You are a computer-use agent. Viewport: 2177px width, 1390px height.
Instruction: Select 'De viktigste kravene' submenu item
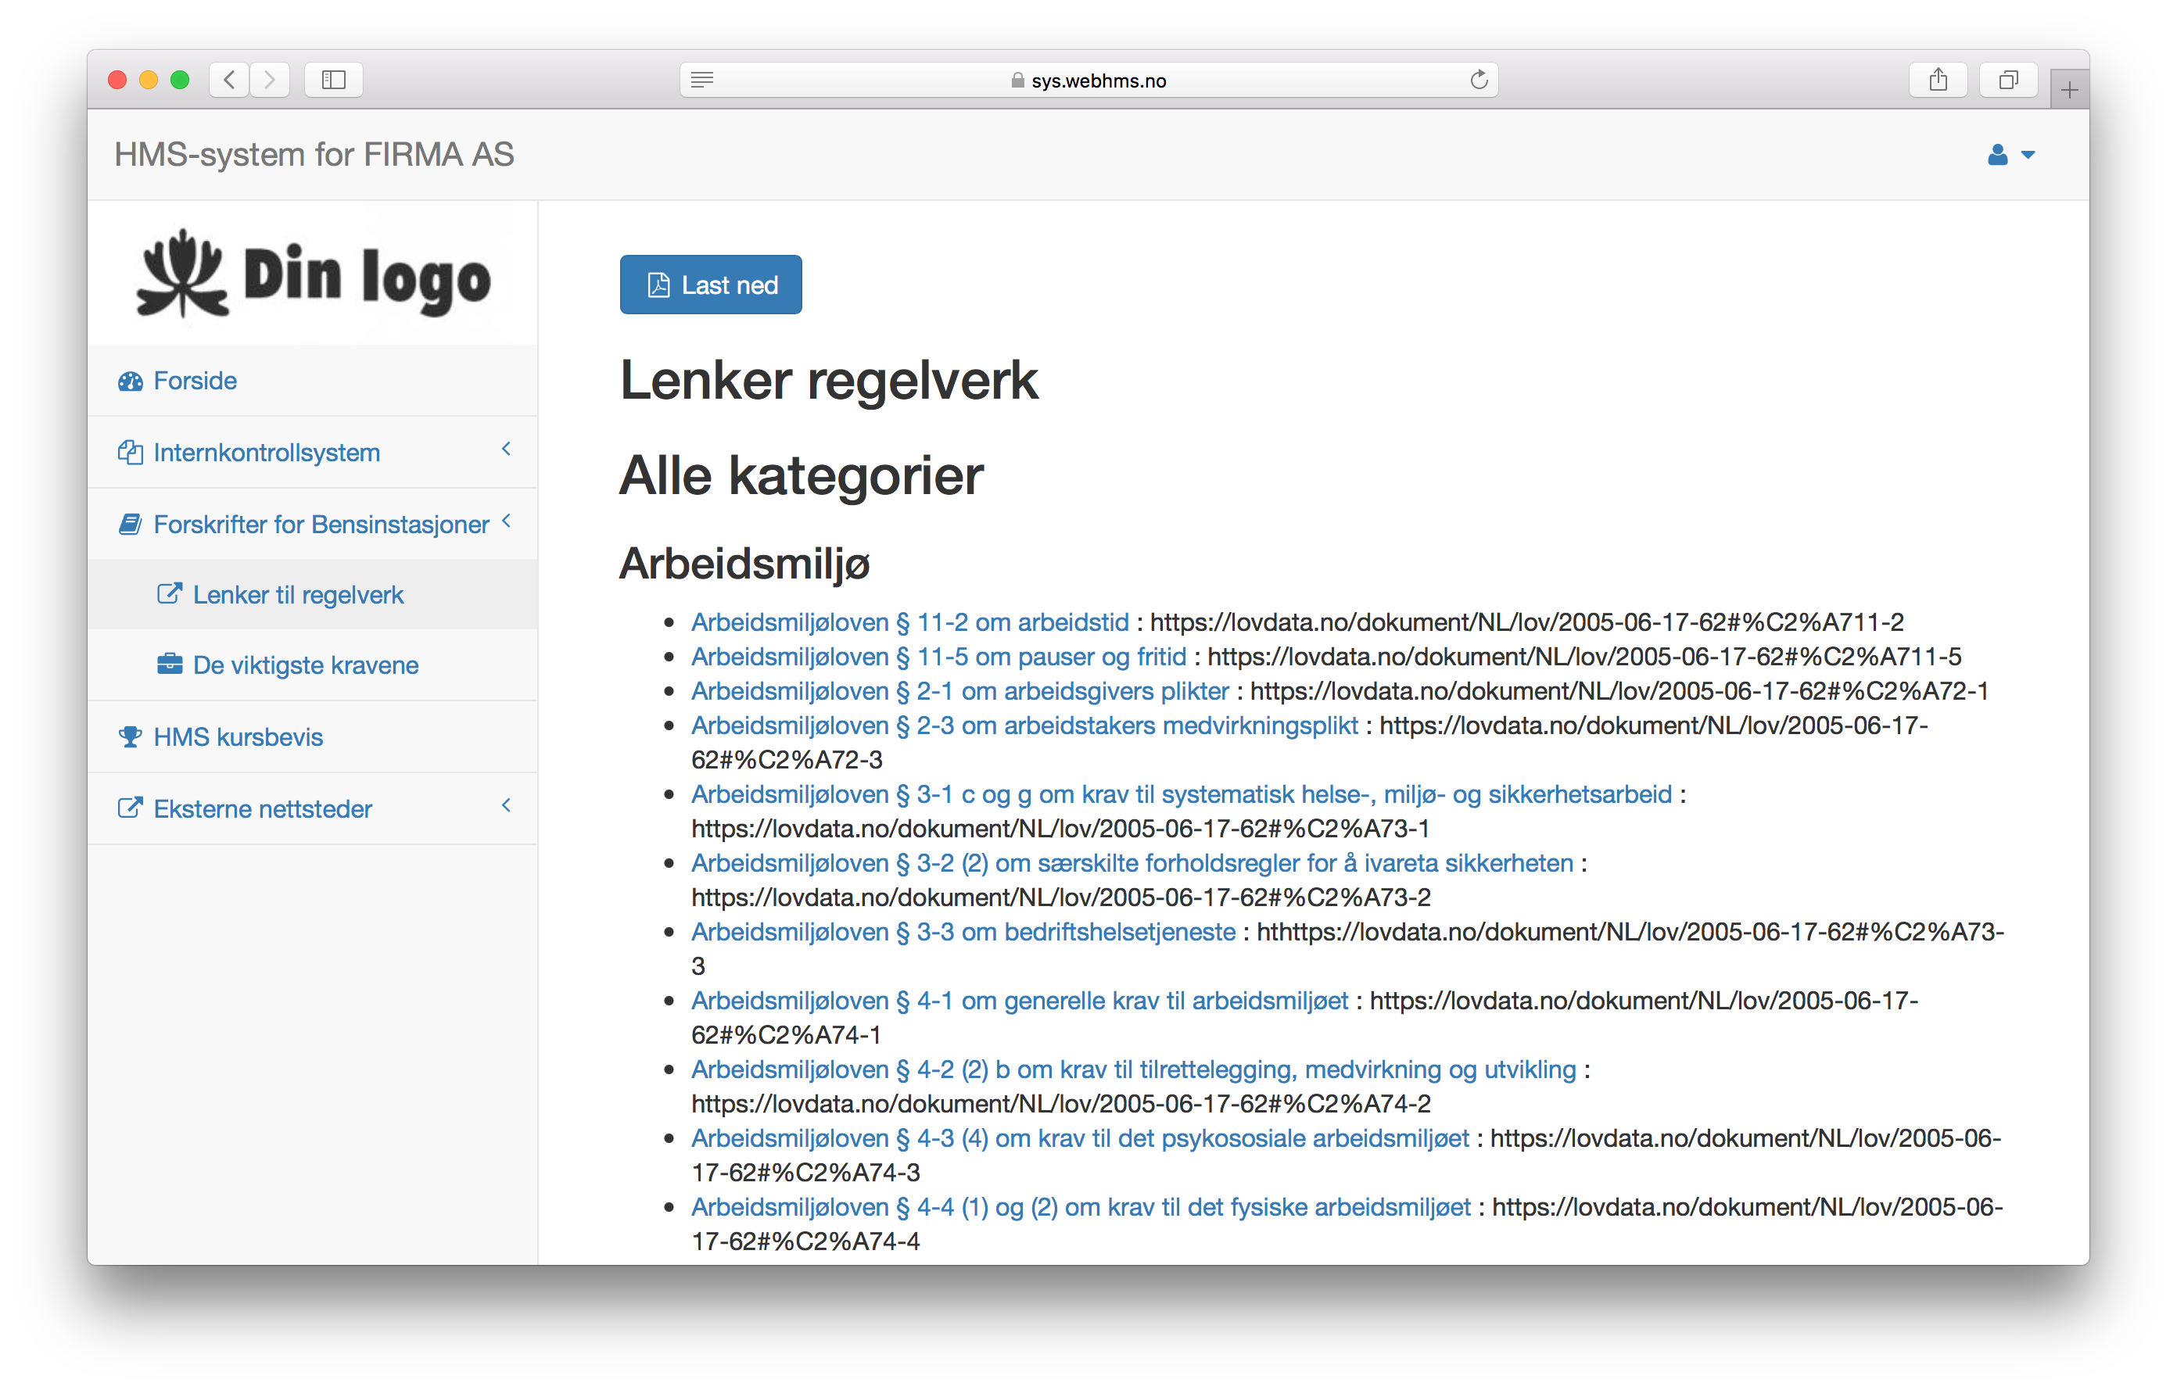pyautogui.click(x=306, y=665)
